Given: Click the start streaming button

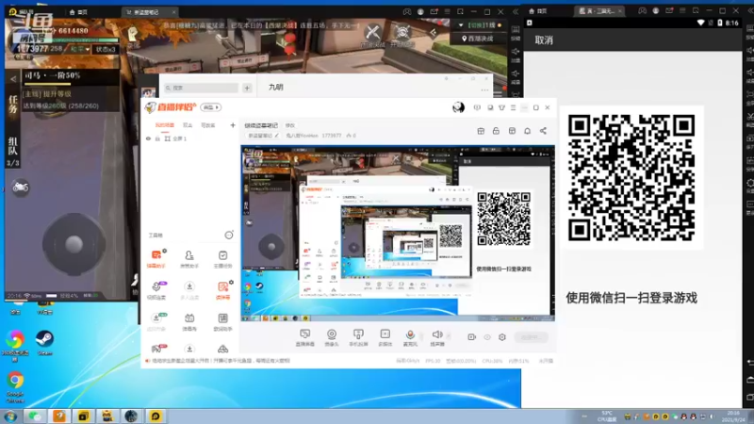Looking at the screenshot, I should click(531, 337).
